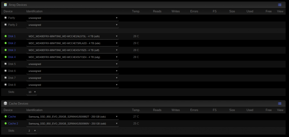Open Disk 2 identification dropdown

coord(73,43)
